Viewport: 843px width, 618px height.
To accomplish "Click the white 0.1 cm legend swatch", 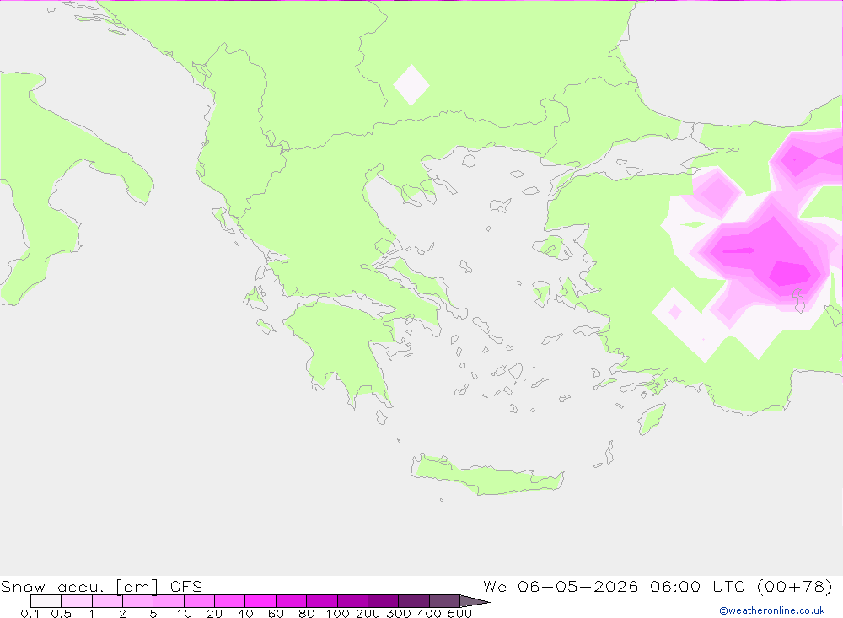I will [46, 601].
